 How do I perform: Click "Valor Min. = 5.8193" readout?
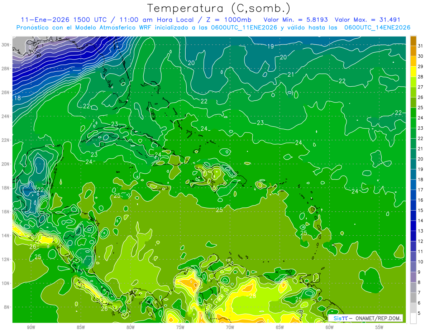point(295,20)
